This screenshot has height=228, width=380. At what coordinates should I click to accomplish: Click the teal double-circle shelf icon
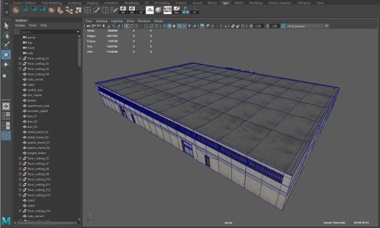(x=186, y=10)
